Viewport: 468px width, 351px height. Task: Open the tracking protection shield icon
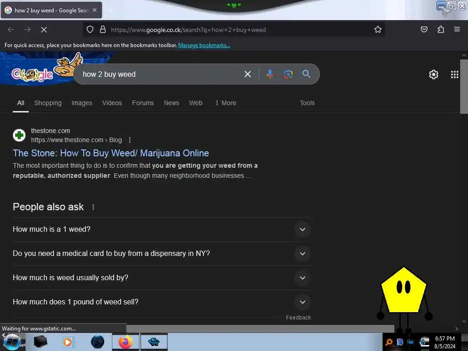tap(90, 30)
